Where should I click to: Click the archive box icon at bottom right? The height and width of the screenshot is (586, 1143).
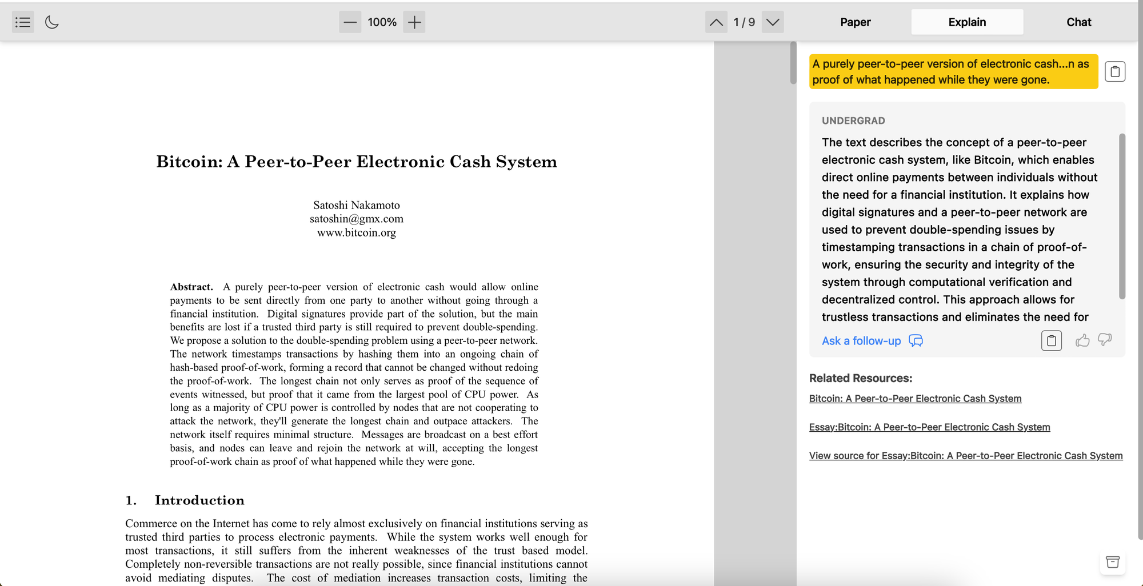[x=1113, y=562]
